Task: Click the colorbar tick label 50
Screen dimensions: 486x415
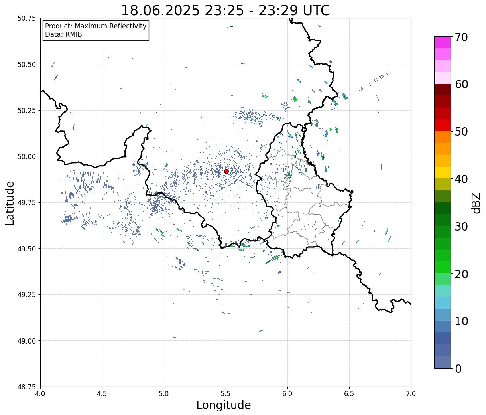Action: click(461, 132)
